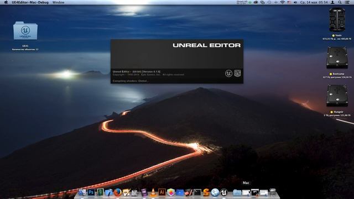Open the light-blue folder stack in Dock
This screenshot has width=354, height=199.
click(237, 192)
